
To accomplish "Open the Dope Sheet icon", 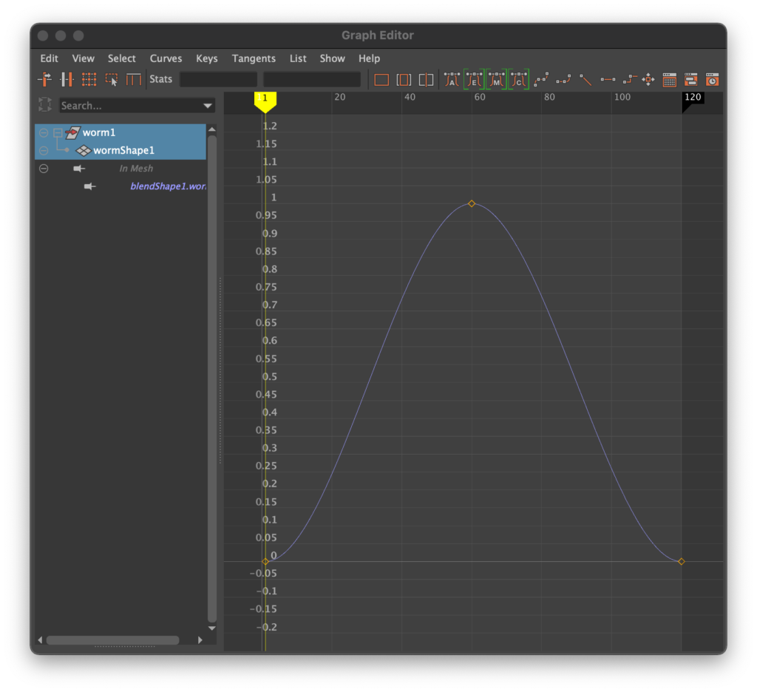I will coord(669,79).
